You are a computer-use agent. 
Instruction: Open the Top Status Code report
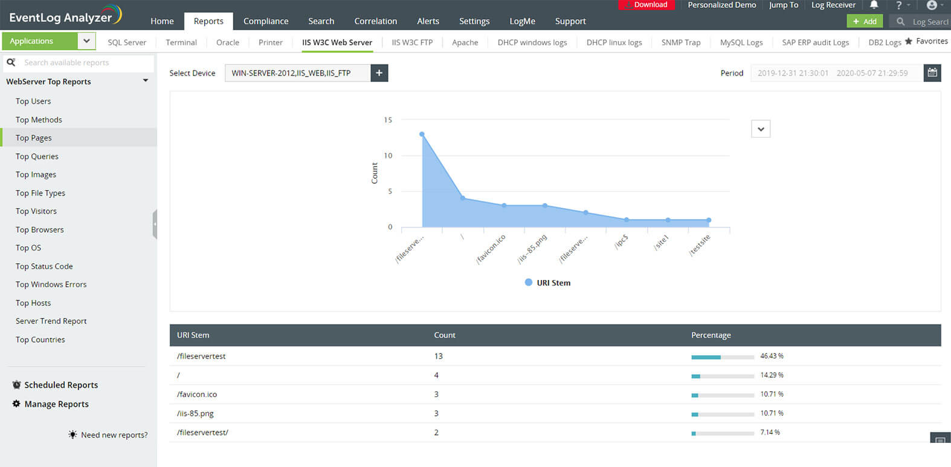click(44, 266)
